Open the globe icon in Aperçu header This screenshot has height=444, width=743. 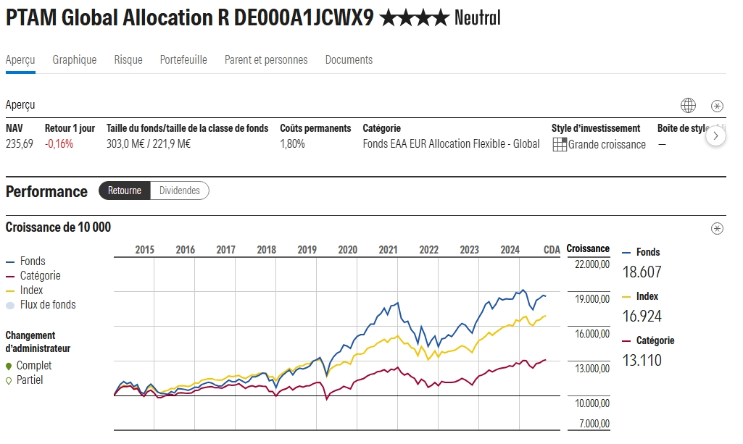coord(688,105)
